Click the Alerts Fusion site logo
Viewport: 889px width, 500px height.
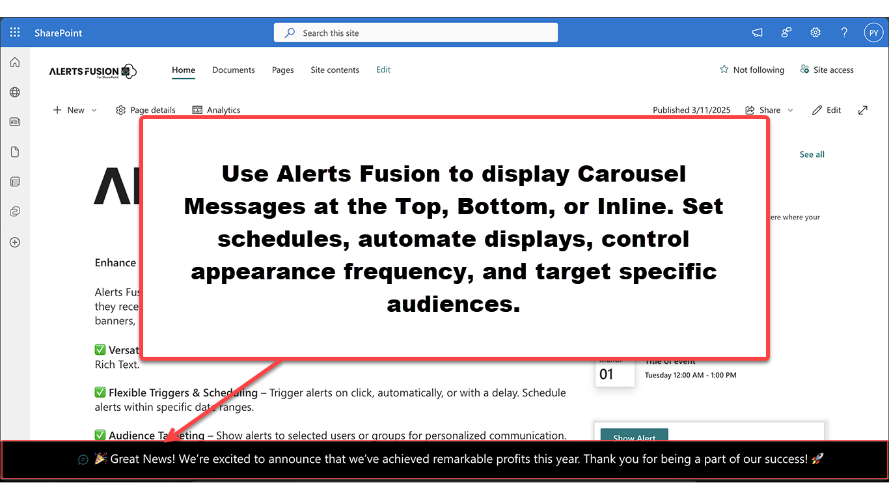coord(93,72)
